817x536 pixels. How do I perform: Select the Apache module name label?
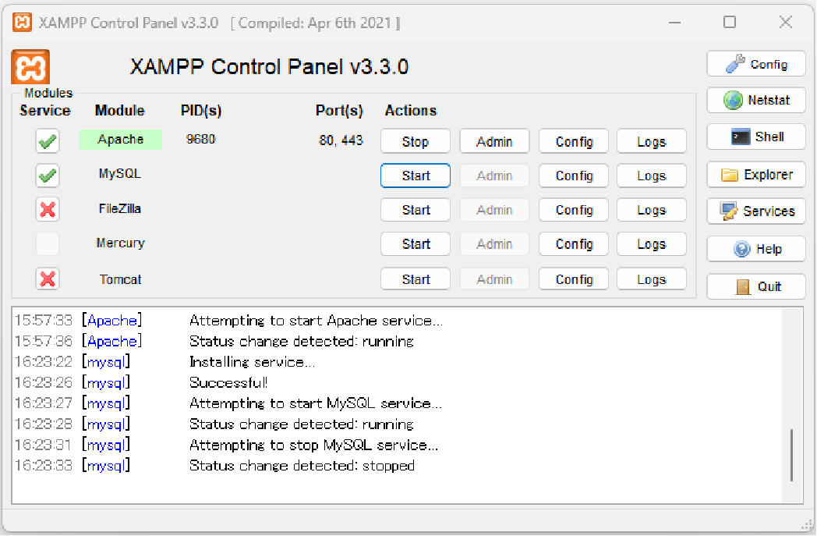[120, 139]
